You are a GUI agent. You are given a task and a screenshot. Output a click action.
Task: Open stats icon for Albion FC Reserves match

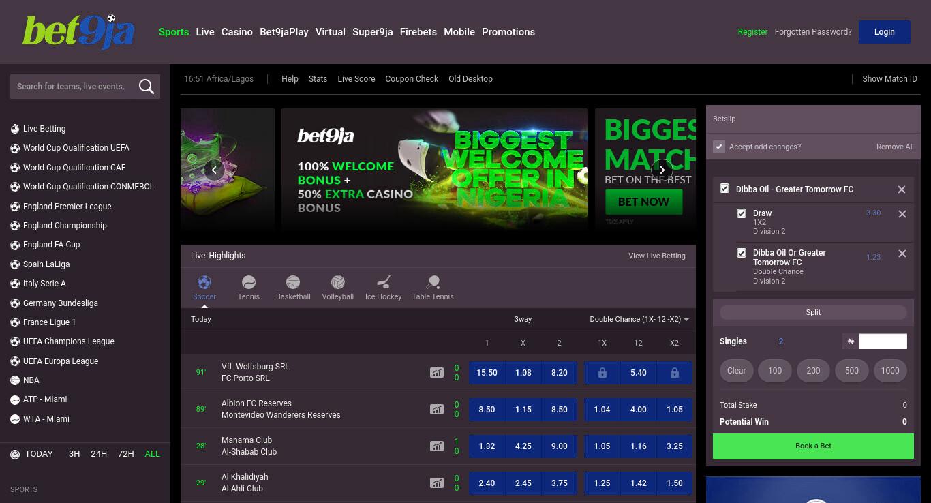[x=437, y=410]
